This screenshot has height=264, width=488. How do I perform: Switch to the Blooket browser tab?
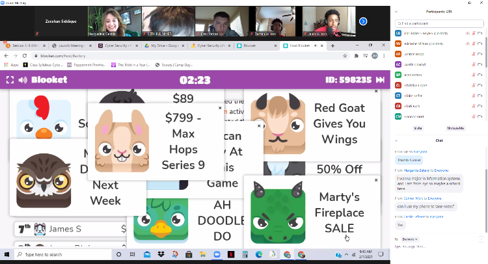pos(256,46)
